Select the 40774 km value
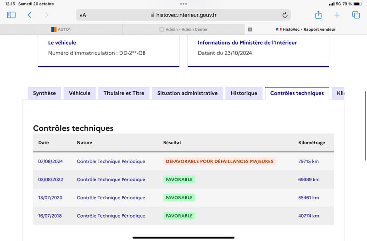The image size is (367, 241). (x=308, y=216)
